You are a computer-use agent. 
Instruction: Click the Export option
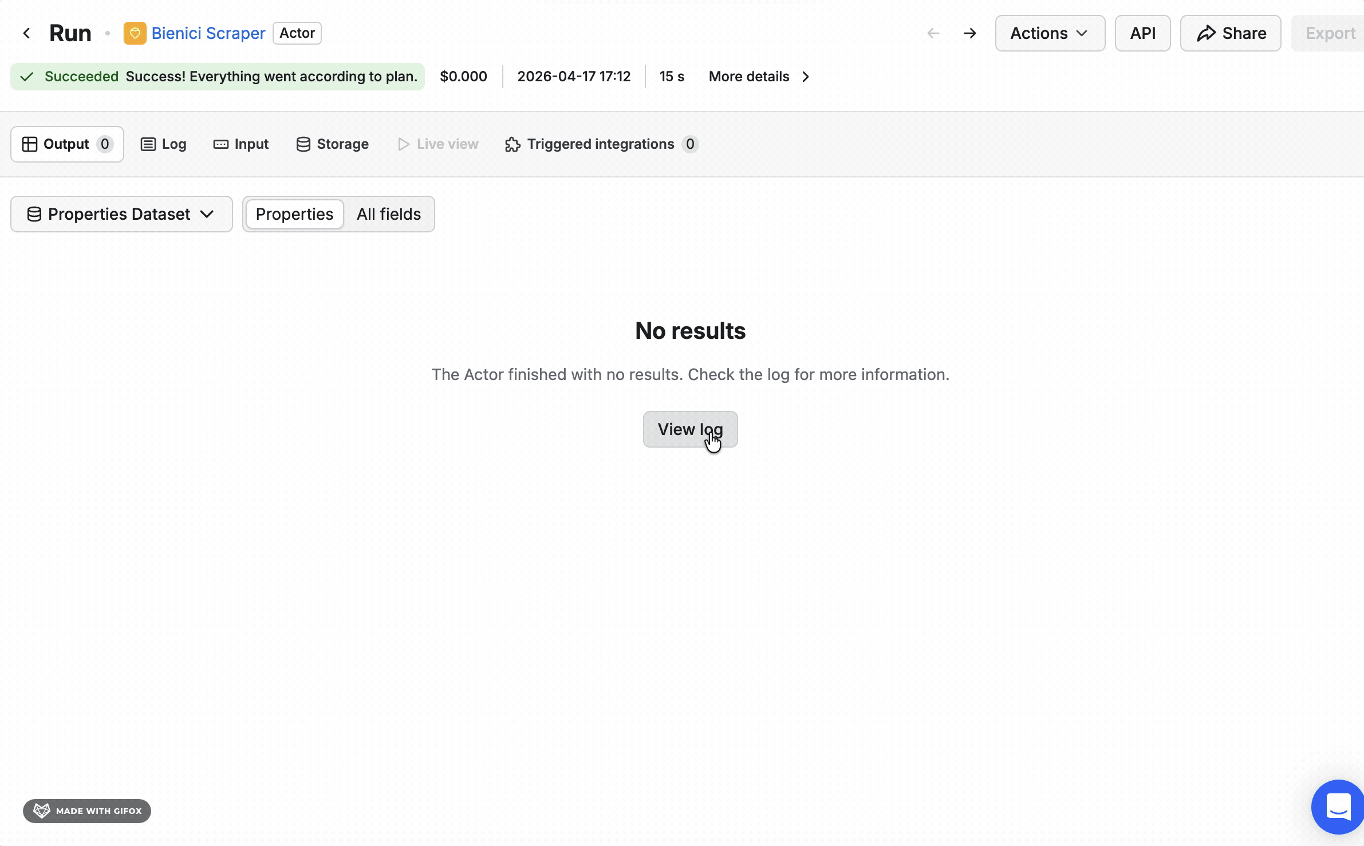(1329, 33)
